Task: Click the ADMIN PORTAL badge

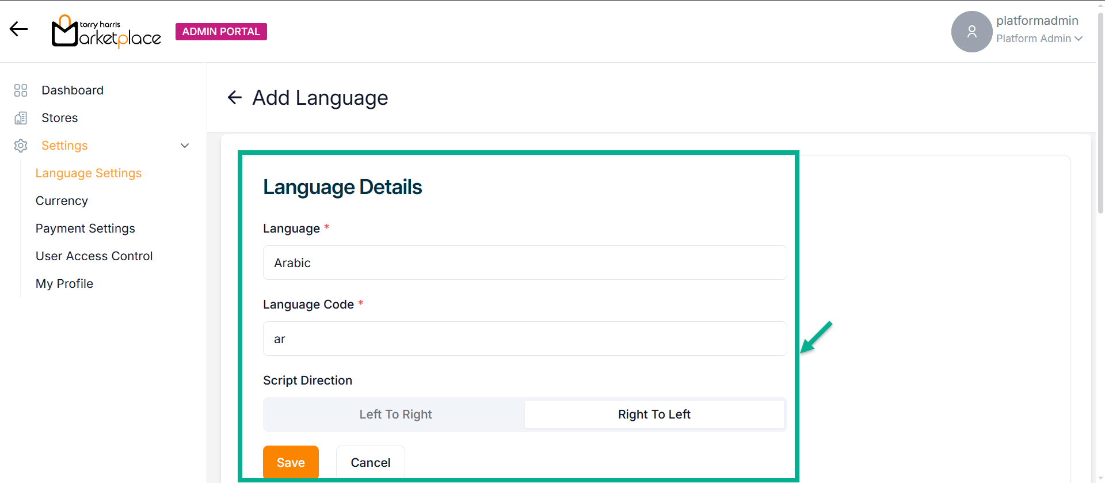Action: (x=221, y=32)
